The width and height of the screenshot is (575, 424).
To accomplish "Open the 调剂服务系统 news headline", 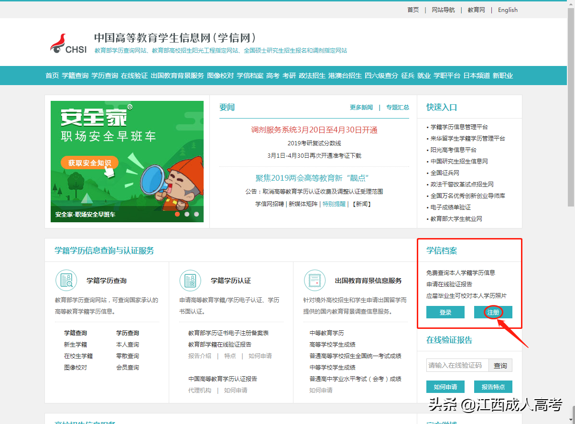I will [314, 130].
